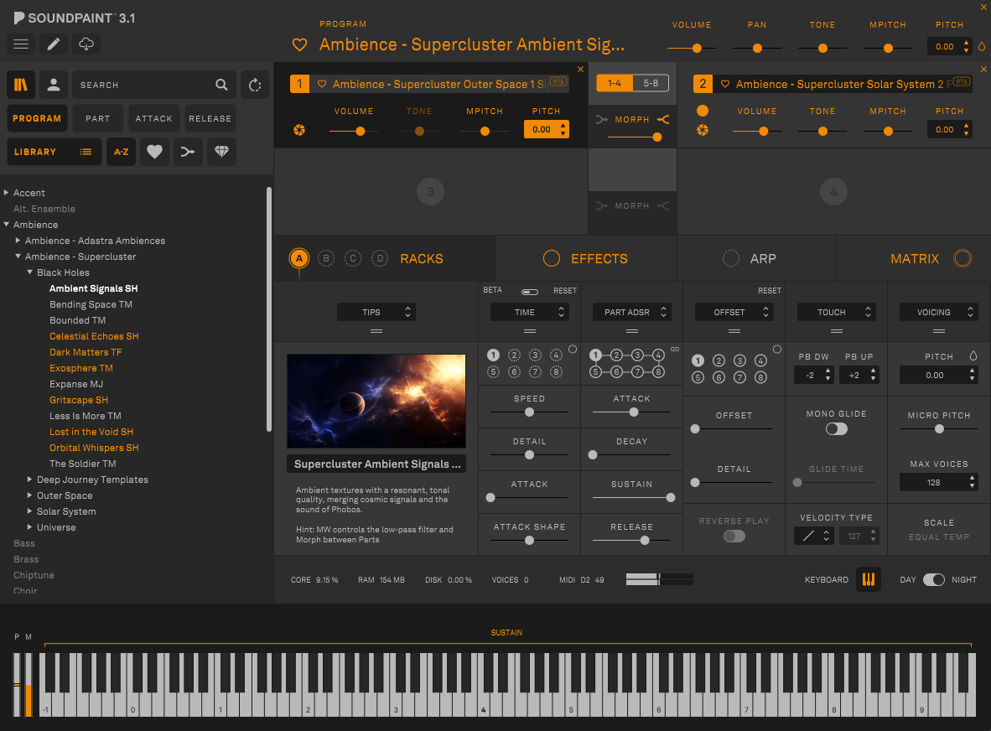Toggle the Mono Glide switch
This screenshot has width=991, height=731.
pos(836,428)
